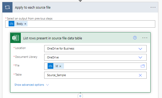This screenshot has width=162, height=98.
Task: Clear the Source_Sample table value
Action: [140, 75]
